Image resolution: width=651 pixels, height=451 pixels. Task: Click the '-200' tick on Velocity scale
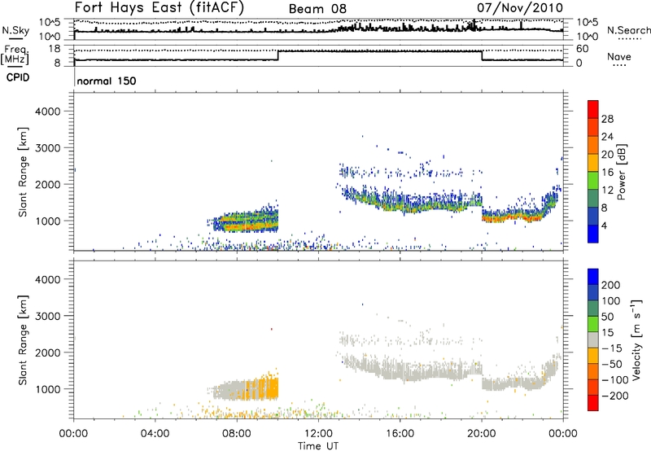[x=614, y=396]
